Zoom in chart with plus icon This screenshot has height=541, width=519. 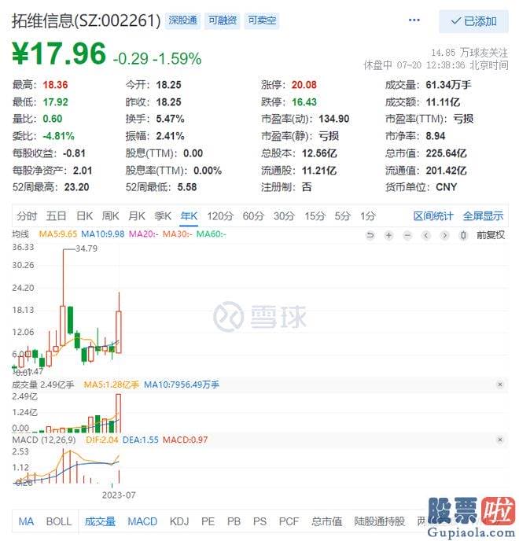[389, 235]
